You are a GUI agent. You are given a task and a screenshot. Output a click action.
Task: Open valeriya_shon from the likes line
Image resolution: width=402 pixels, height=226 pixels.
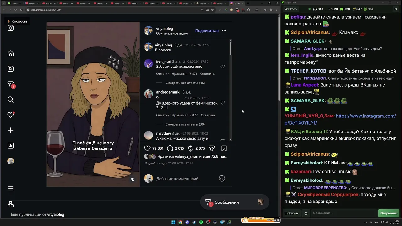(x=187, y=156)
